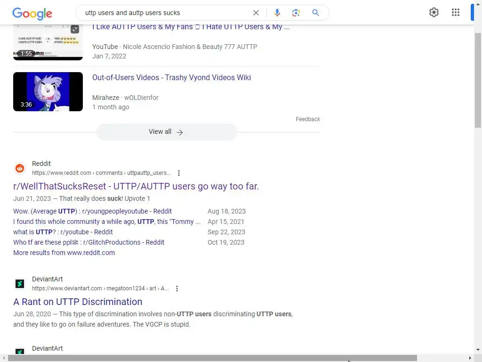Open the three-dot menu for the Reddit result
The height and width of the screenshot is (362, 482).
[x=178, y=173]
